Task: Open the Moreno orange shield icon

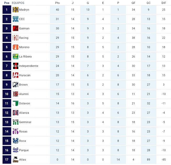Action: point(15,47)
